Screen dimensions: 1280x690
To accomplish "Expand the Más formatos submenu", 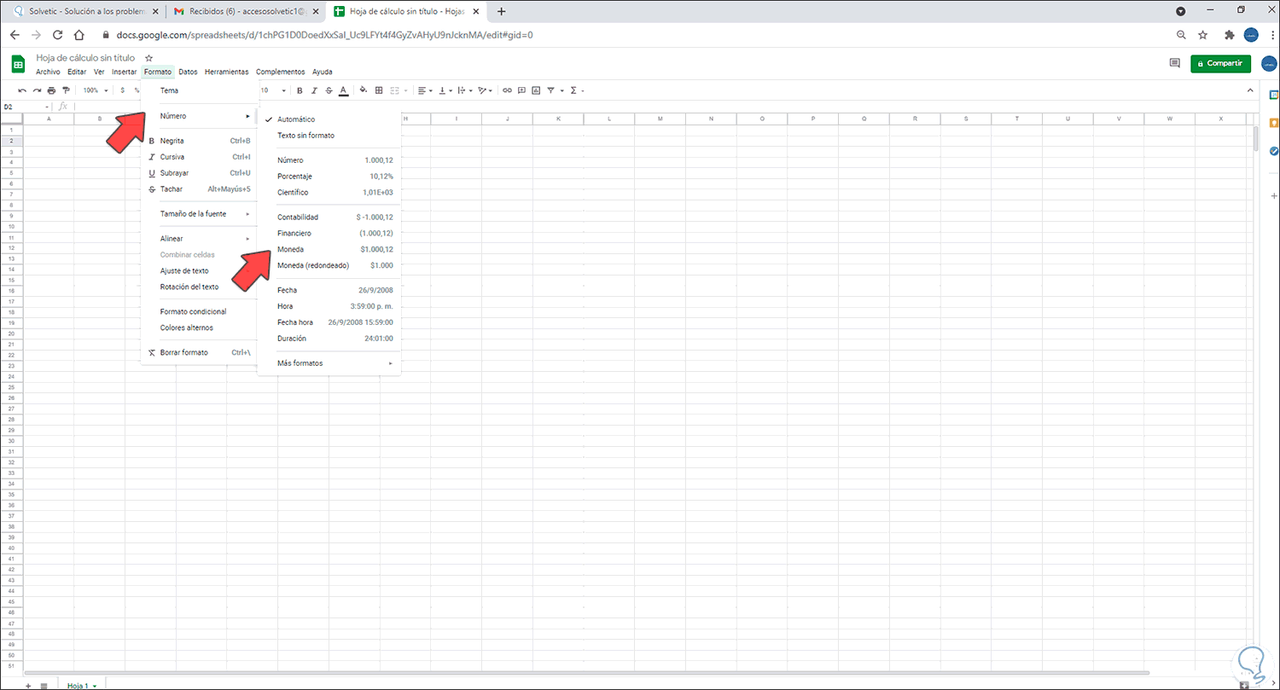I will (300, 362).
